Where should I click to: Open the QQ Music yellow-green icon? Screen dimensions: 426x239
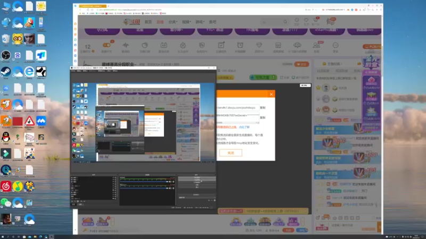[x=18, y=186]
